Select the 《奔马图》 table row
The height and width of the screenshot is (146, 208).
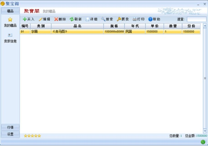pos(77,32)
